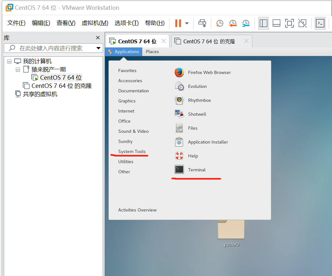
Task: Open the snapshot manager
Action: coord(246,23)
